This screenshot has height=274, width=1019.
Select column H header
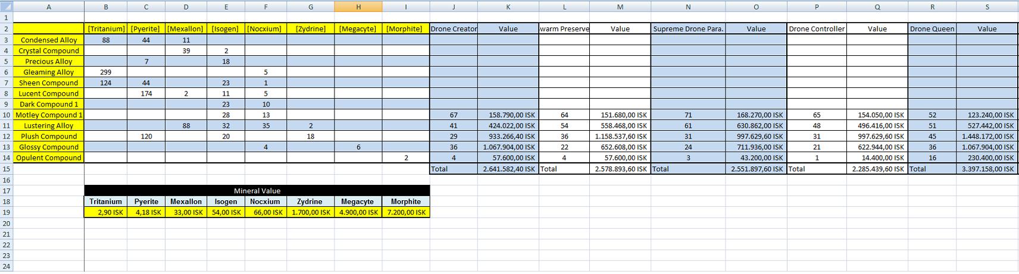coord(358,7)
